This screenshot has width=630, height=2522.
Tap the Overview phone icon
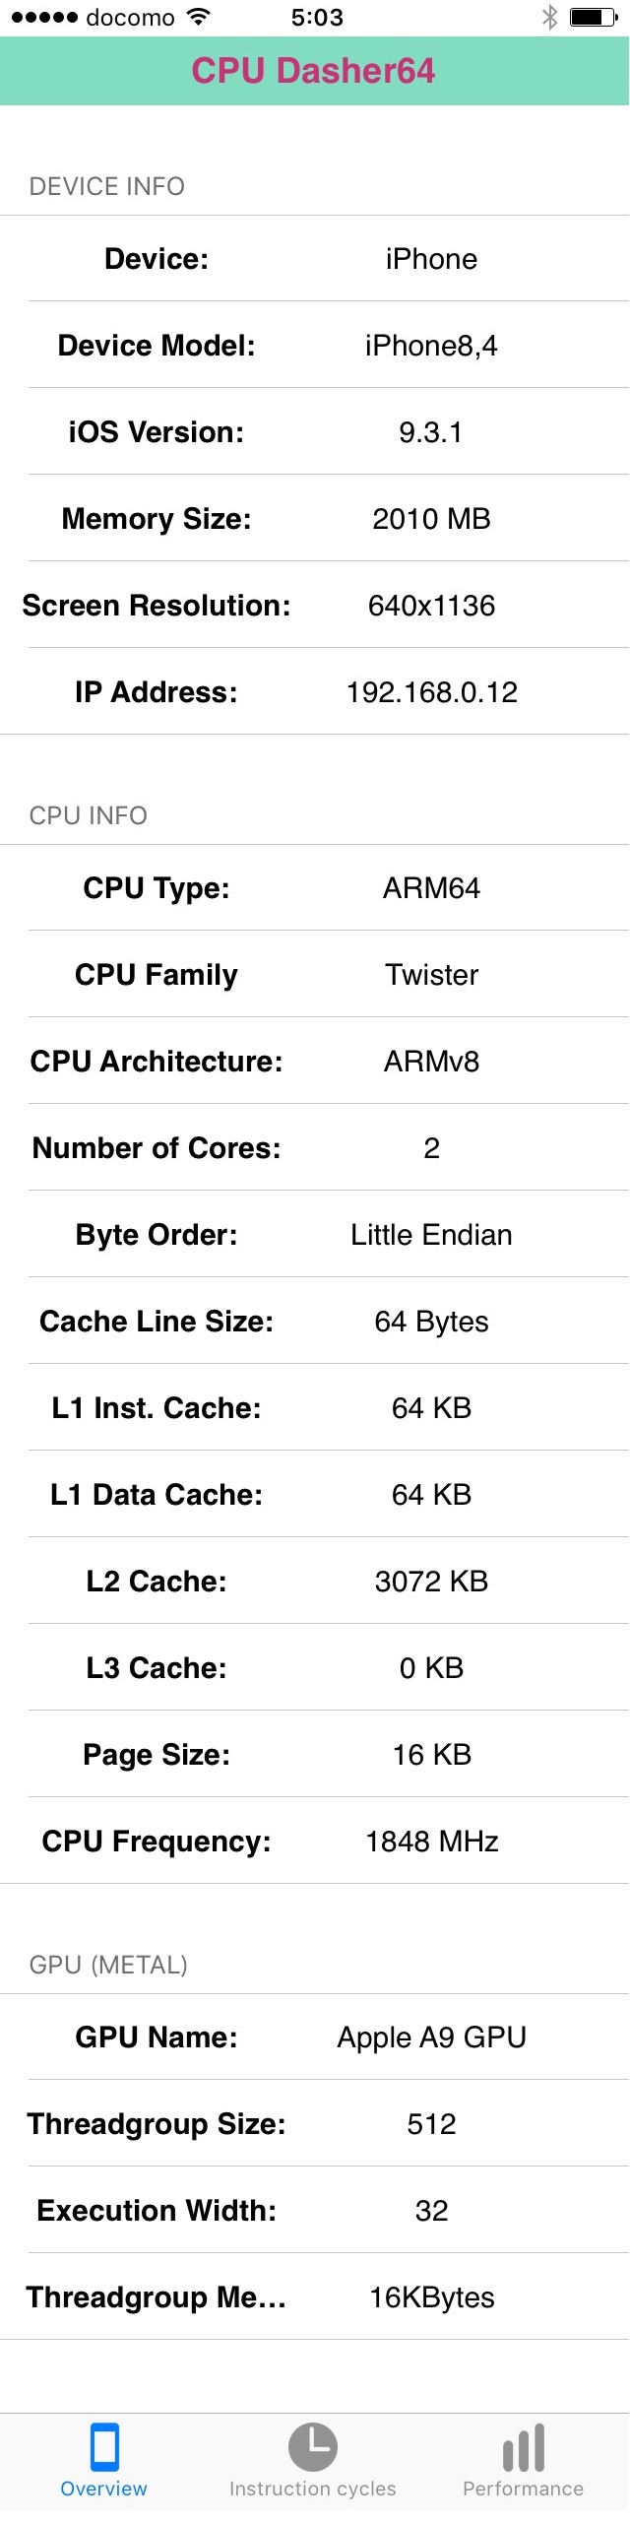103,2447
